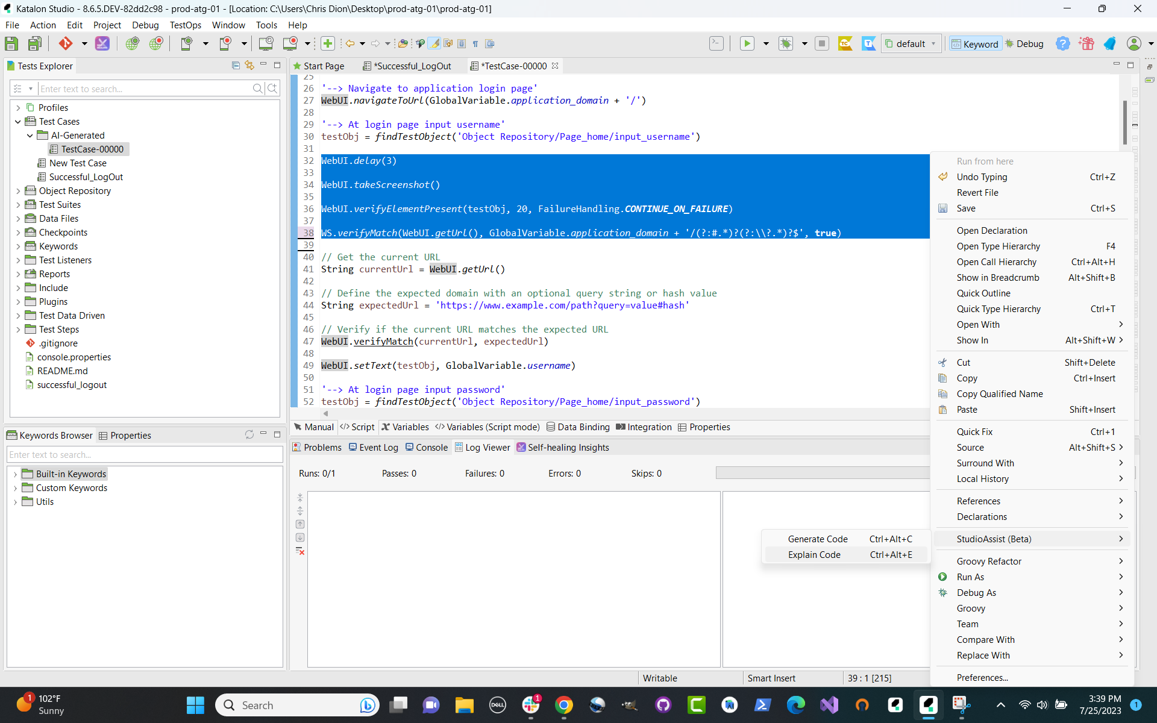The width and height of the screenshot is (1157, 723).
Task: Click the Record Mobile toolbar icon
Action: click(x=225, y=43)
